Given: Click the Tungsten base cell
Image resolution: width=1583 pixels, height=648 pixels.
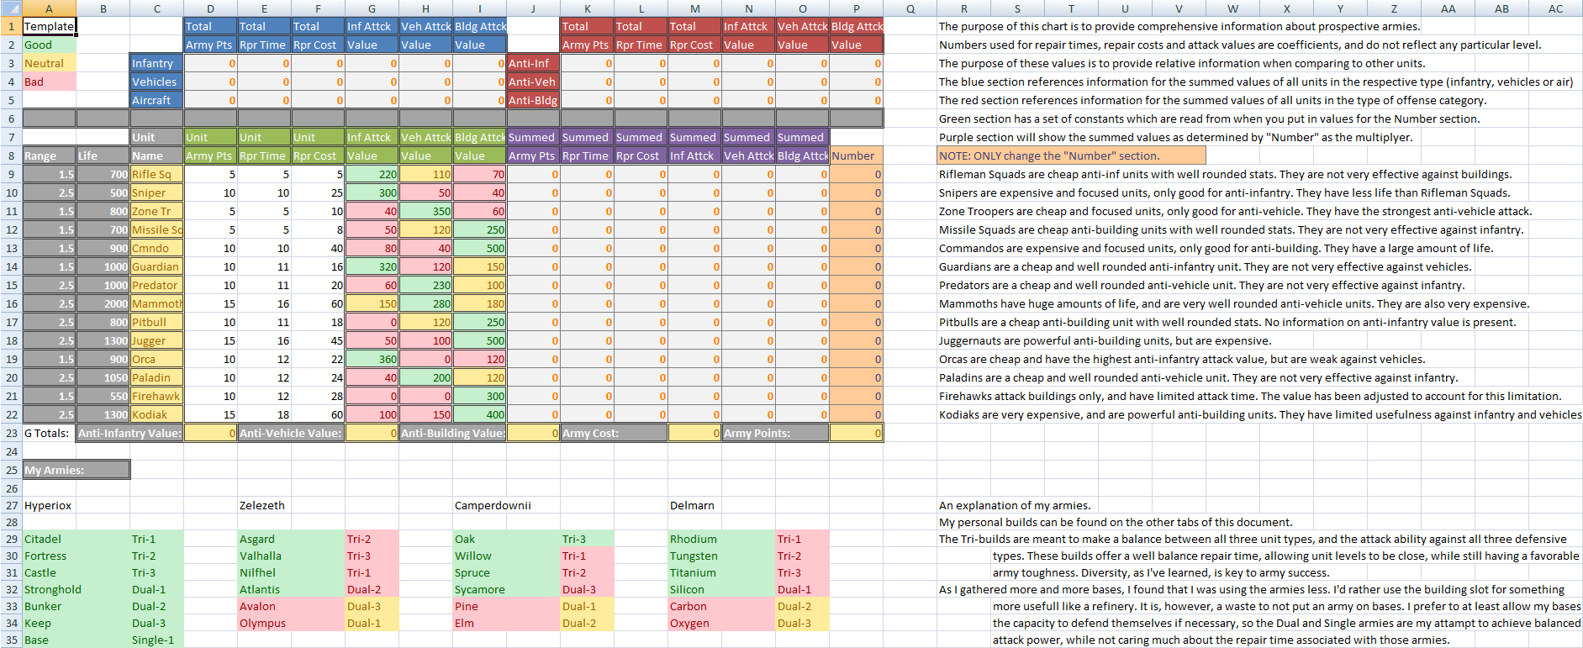Looking at the screenshot, I should pyautogui.click(x=694, y=556).
